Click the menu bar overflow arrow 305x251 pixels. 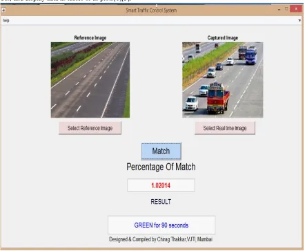[x=299, y=21]
